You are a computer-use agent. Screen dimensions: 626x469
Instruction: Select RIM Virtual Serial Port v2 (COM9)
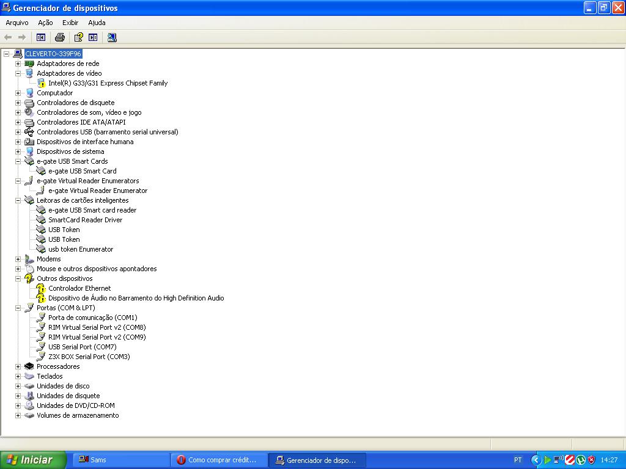[x=97, y=337]
